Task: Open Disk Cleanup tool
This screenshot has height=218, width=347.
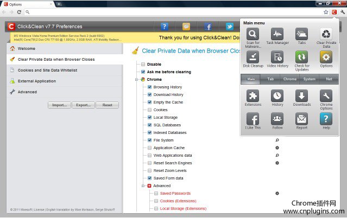Action: tap(253, 57)
